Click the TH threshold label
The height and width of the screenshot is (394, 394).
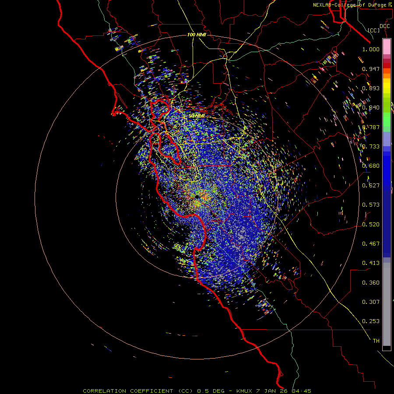tap(376, 341)
